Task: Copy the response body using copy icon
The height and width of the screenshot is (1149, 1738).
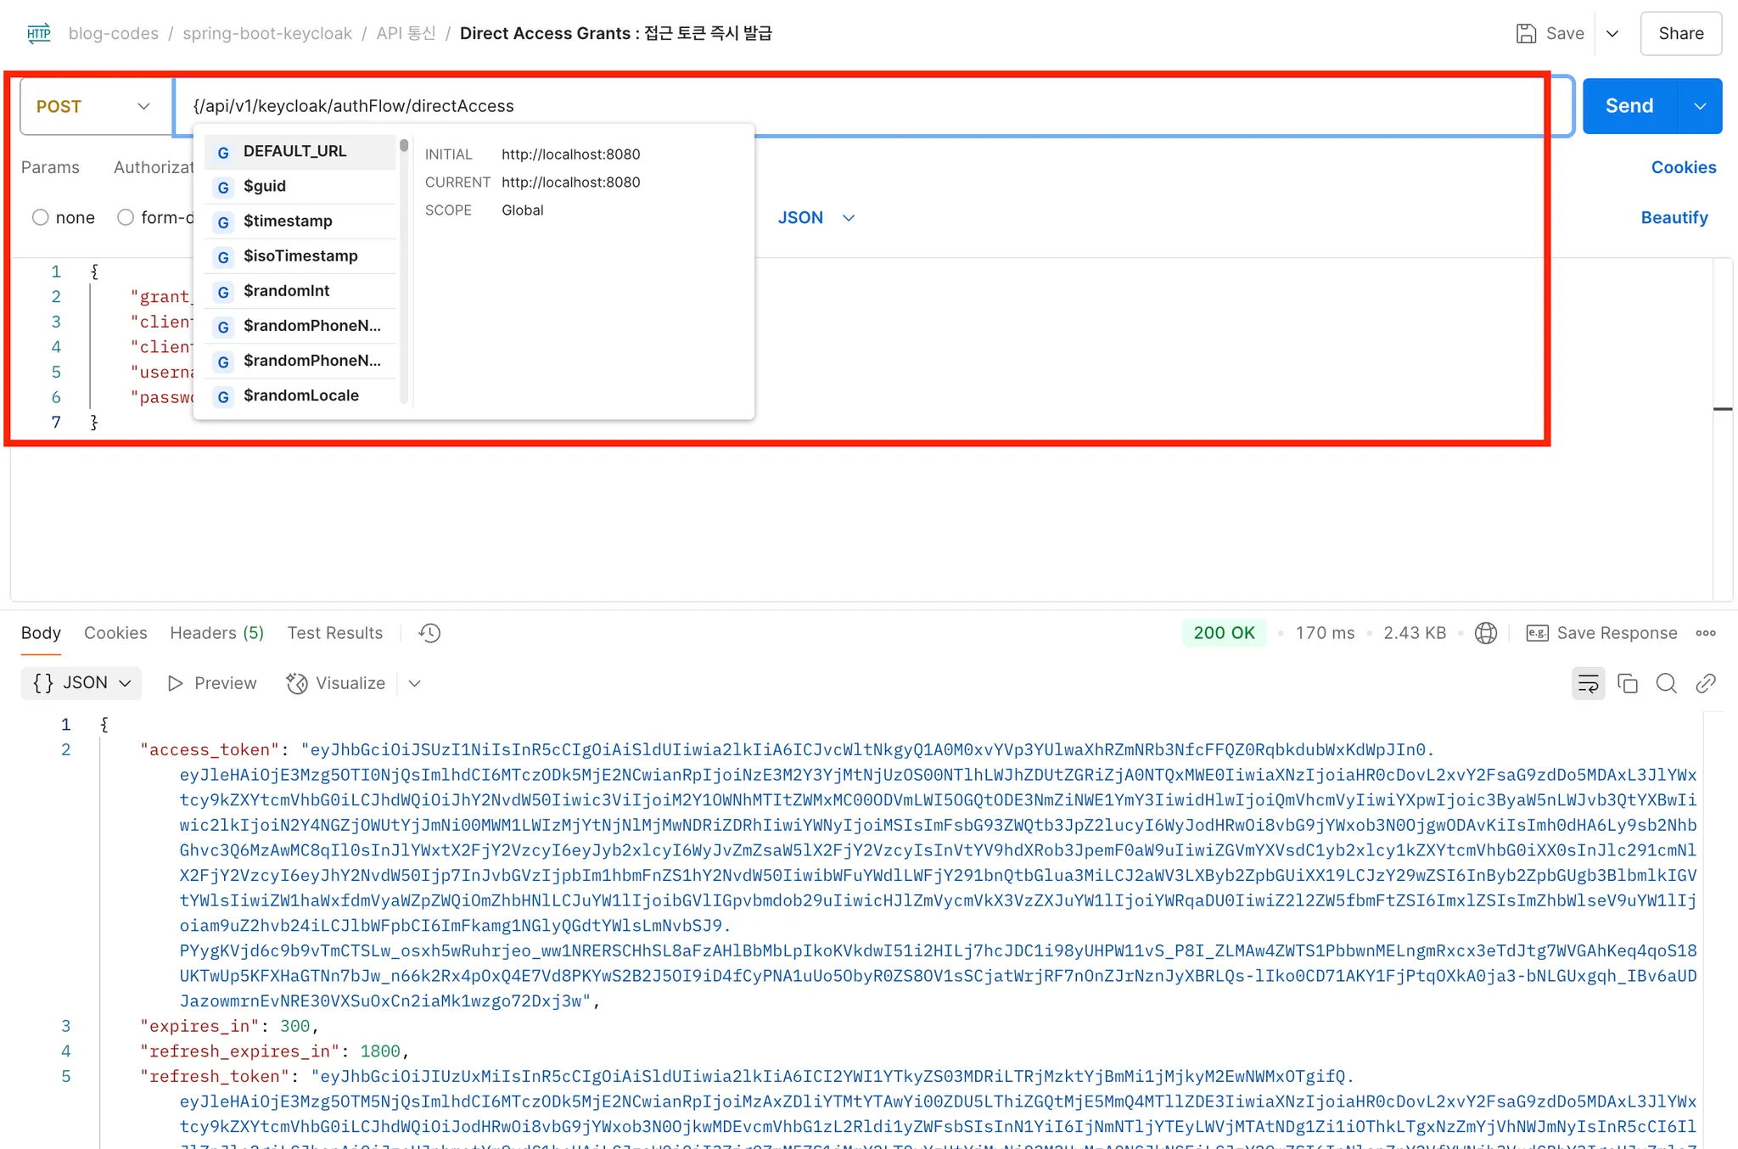Action: point(1627,683)
